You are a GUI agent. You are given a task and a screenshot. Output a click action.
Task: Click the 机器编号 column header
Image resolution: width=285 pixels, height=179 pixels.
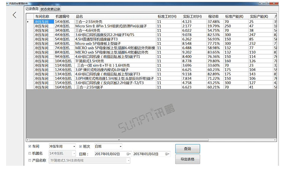(63, 17)
